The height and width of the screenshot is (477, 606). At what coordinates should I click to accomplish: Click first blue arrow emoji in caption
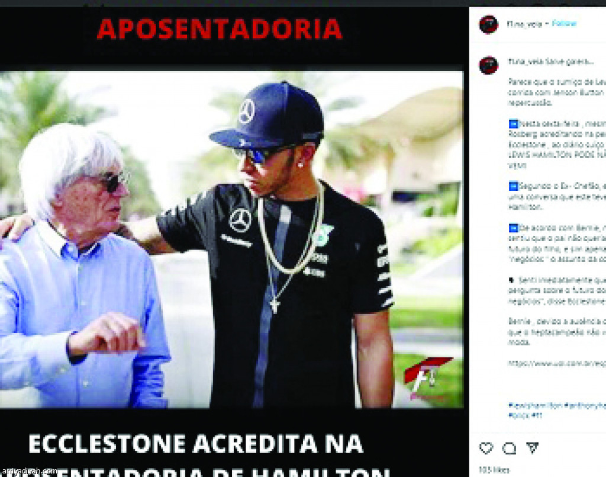tap(513, 124)
